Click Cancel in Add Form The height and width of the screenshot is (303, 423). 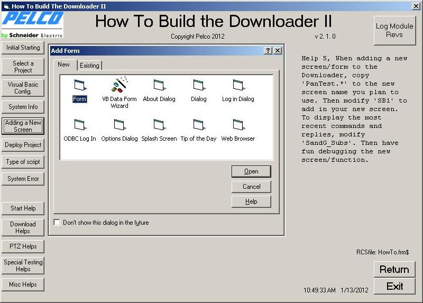pos(251,187)
